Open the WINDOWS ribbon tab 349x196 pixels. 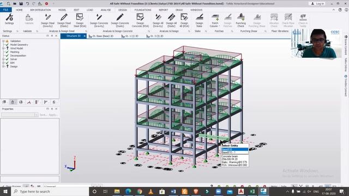tap(196, 10)
